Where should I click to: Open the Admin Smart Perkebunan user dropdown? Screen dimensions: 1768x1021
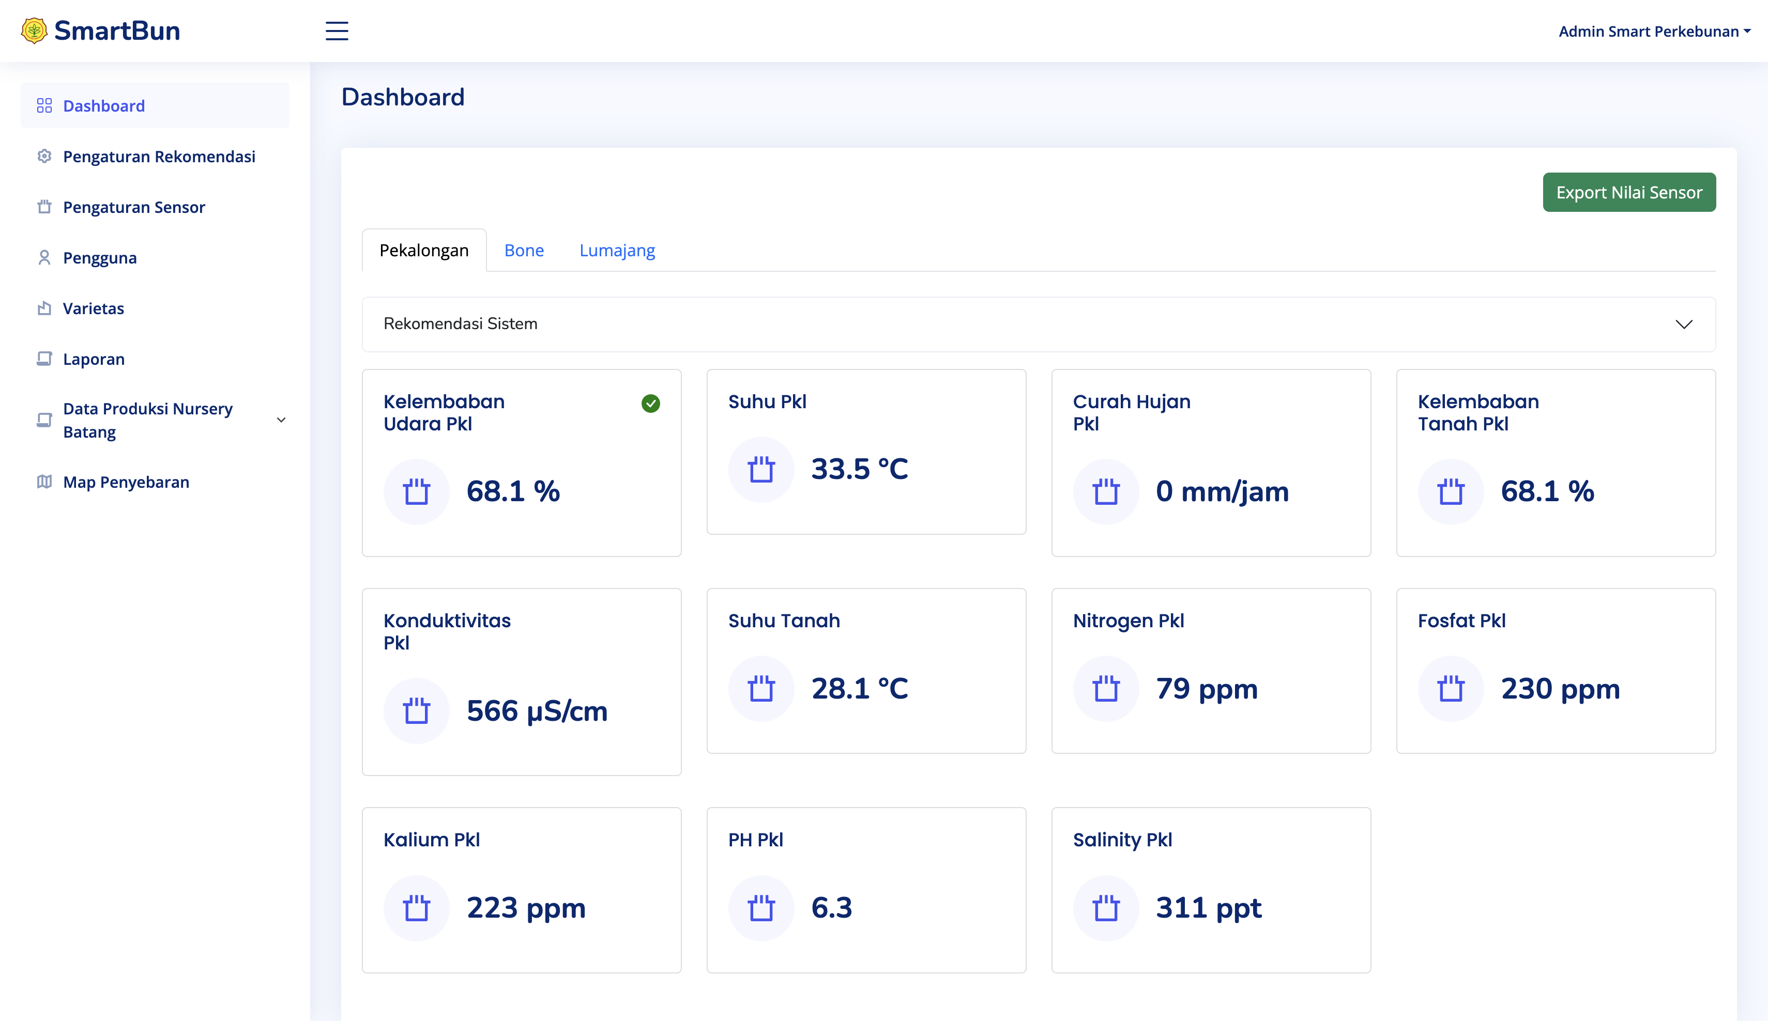1654,32
